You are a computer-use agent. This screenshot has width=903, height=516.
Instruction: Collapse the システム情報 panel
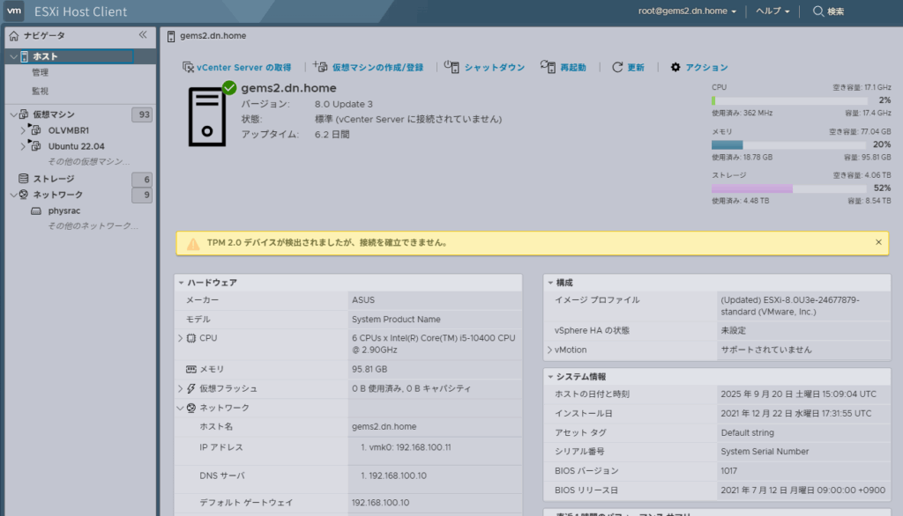tap(550, 377)
